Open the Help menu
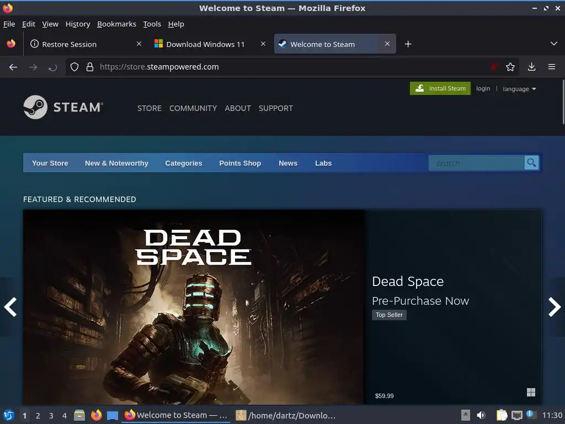The height and width of the screenshot is (424, 565). (x=176, y=24)
